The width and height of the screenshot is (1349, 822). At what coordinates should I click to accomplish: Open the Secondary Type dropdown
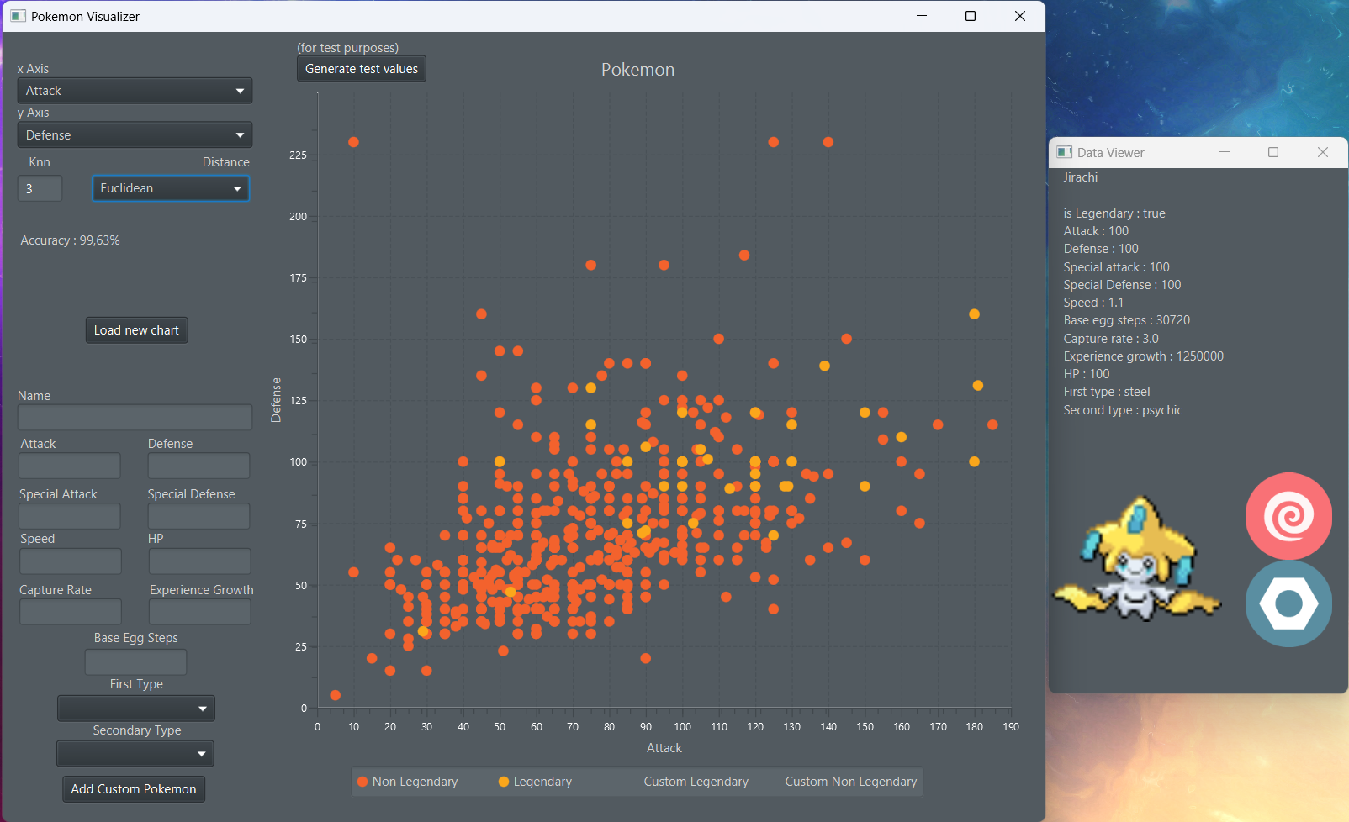(135, 753)
